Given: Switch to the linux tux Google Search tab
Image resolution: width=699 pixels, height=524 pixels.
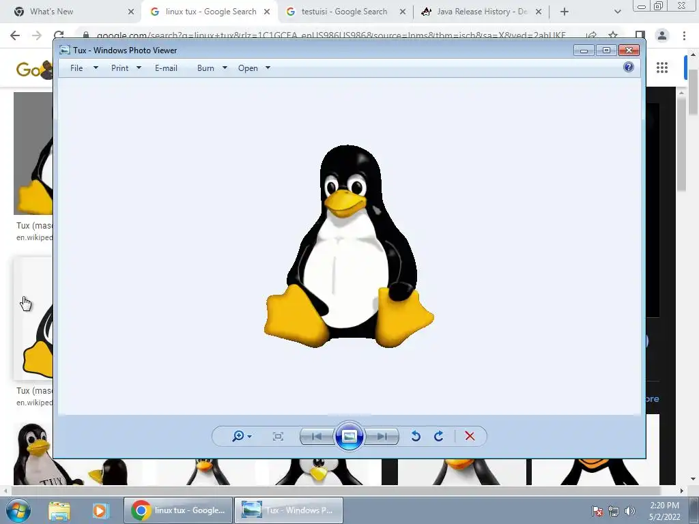Looking at the screenshot, I should 211,12.
